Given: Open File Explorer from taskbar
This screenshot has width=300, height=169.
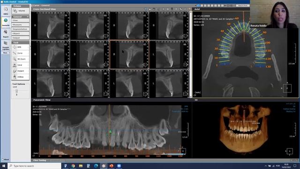Looking at the screenshot, I should (81, 166).
